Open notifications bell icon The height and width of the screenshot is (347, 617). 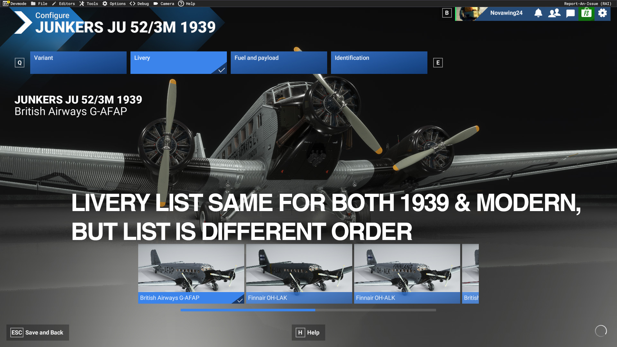tap(538, 13)
